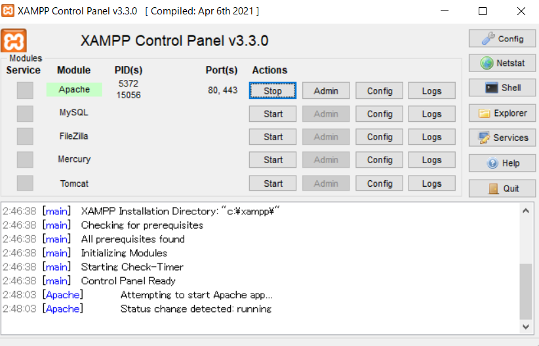Toggle the Apache service checkbox
Screen dimensions: 539x346
[x=25, y=90]
